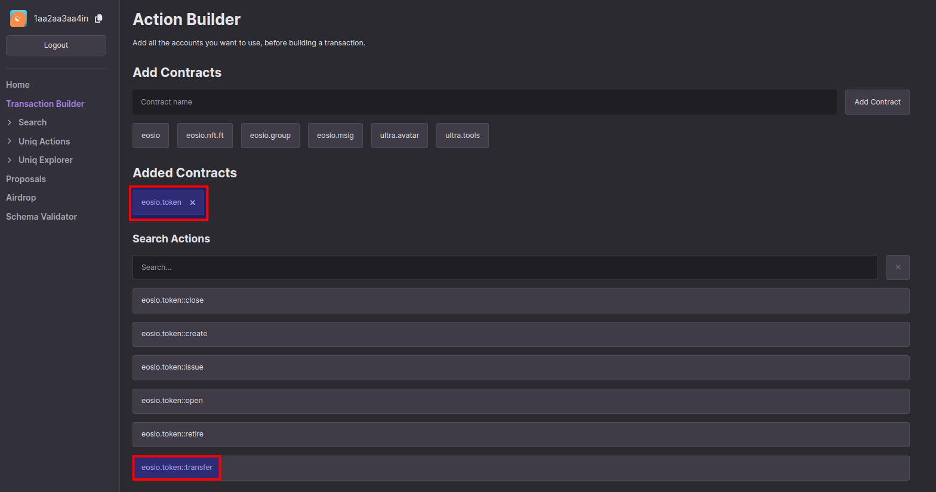The height and width of the screenshot is (492, 936).
Task: Add the eosio.msig contract
Action: (x=335, y=136)
